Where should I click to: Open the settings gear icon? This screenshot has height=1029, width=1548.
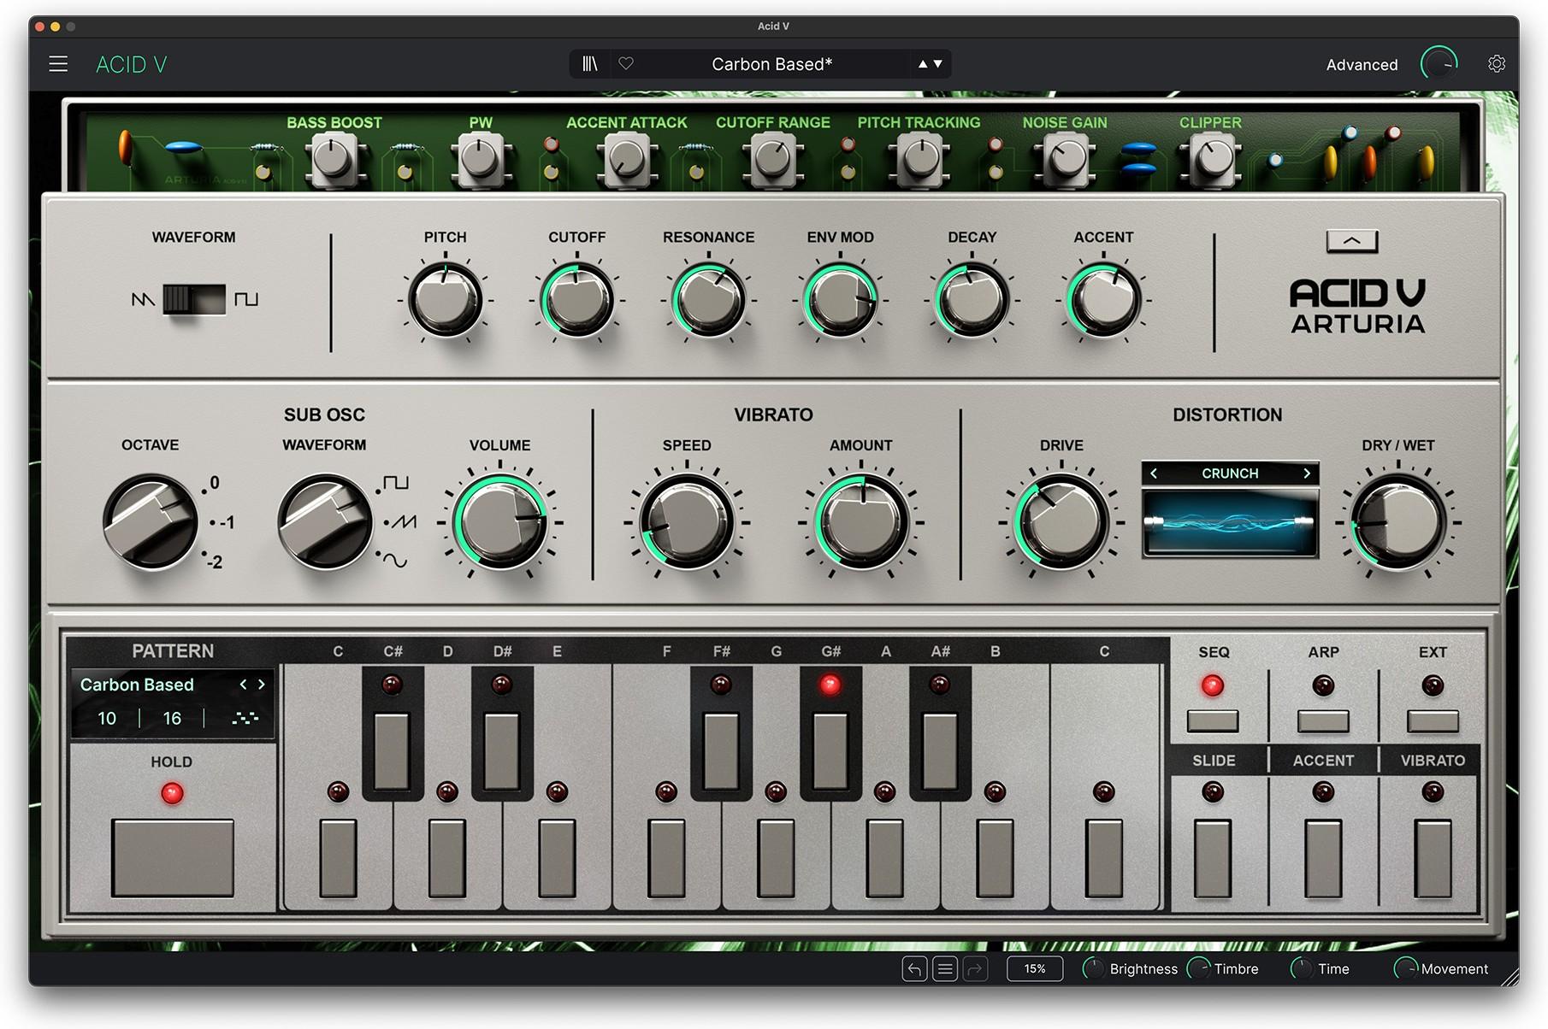coord(1497,63)
